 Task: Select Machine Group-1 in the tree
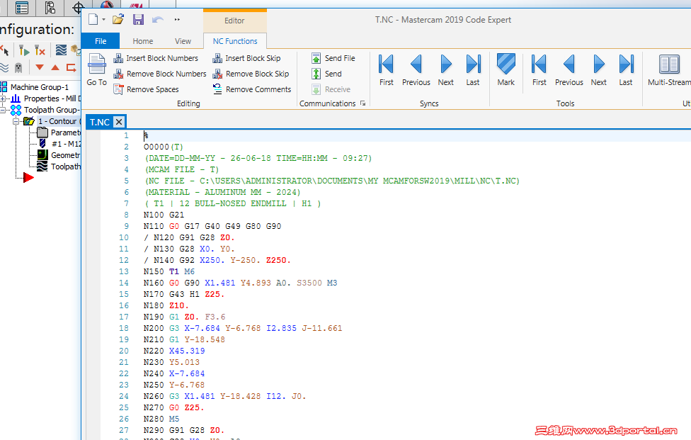[x=39, y=87]
